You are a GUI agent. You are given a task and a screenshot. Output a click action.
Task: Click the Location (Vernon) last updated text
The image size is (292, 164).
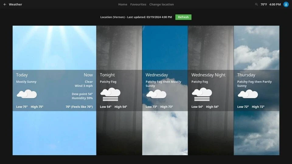(x=136, y=17)
